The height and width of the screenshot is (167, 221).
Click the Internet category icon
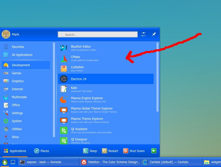click(x=6, y=89)
